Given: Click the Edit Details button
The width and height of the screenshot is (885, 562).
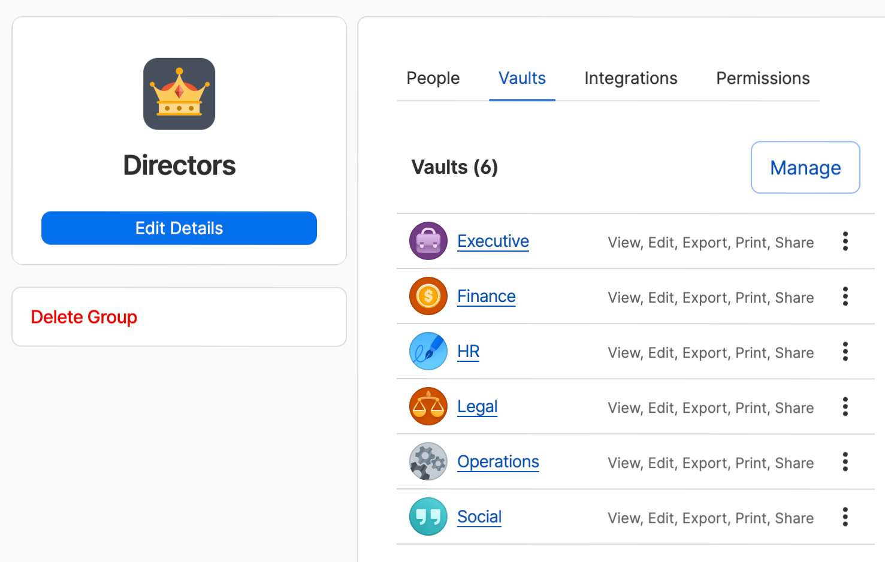Looking at the screenshot, I should coord(179,228).
